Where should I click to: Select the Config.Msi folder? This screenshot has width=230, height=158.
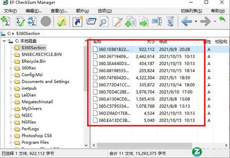pos(28,75)
